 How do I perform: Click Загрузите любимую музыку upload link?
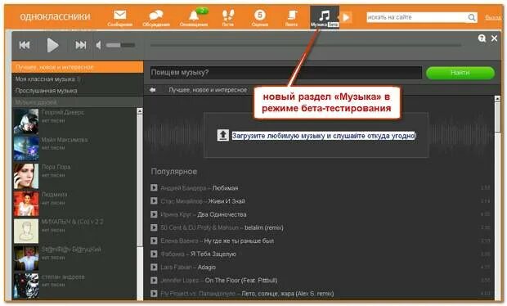[x=323, y=136]
